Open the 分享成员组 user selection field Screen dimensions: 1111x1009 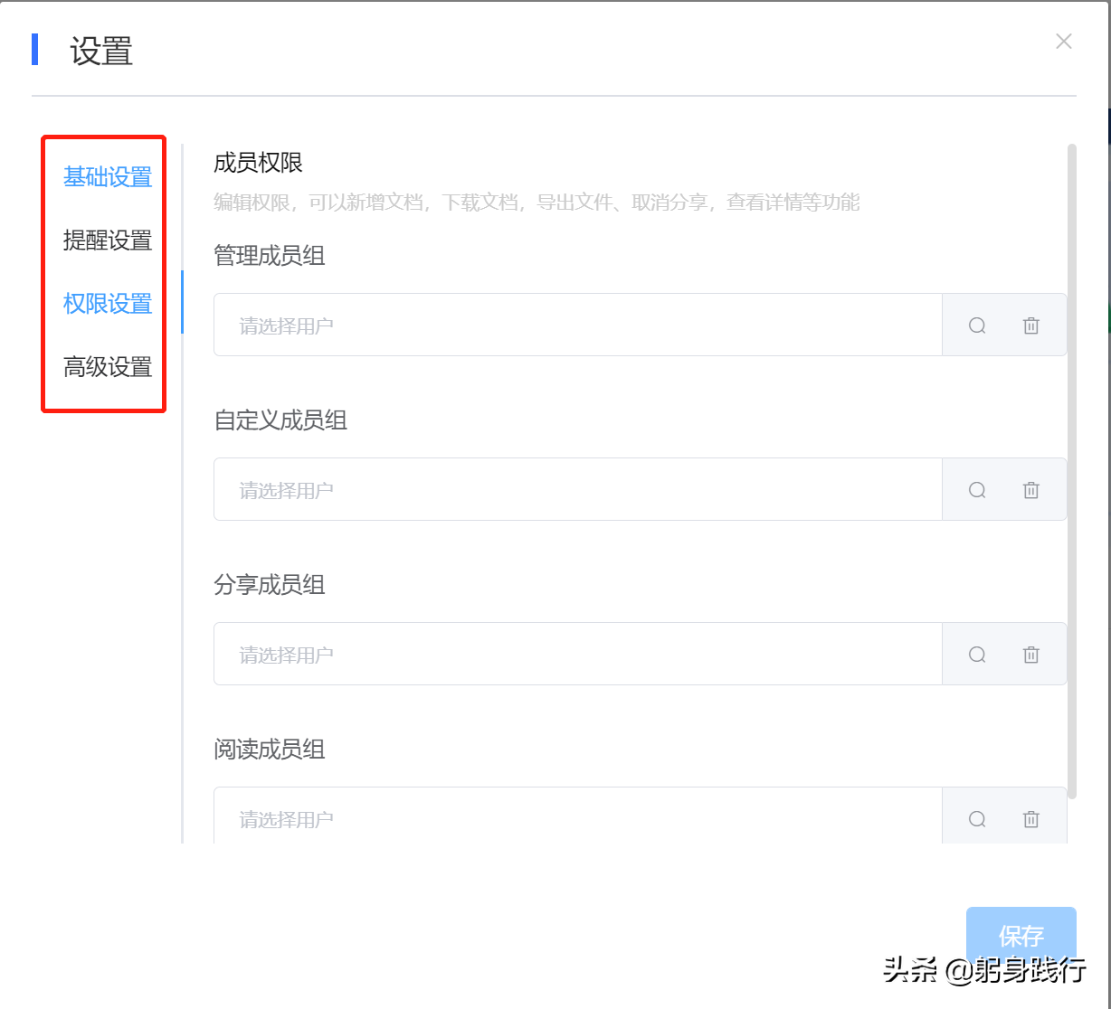[577, 655]
